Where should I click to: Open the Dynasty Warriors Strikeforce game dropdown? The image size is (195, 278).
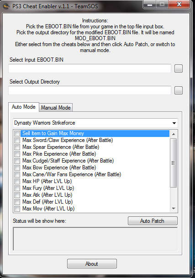point(95,123)
